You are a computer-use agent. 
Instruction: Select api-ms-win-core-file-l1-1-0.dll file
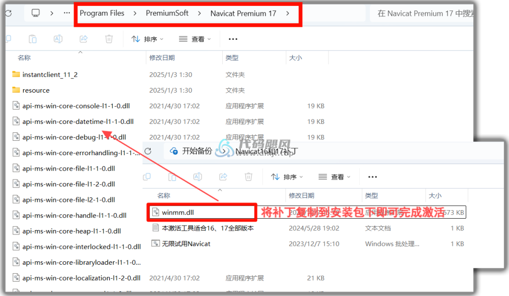coord(69,169)
